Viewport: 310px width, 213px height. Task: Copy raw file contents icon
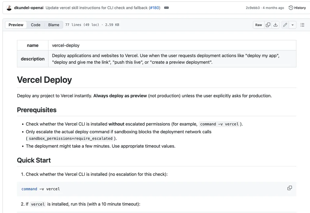pyautogui.click(x=268, y=25)
